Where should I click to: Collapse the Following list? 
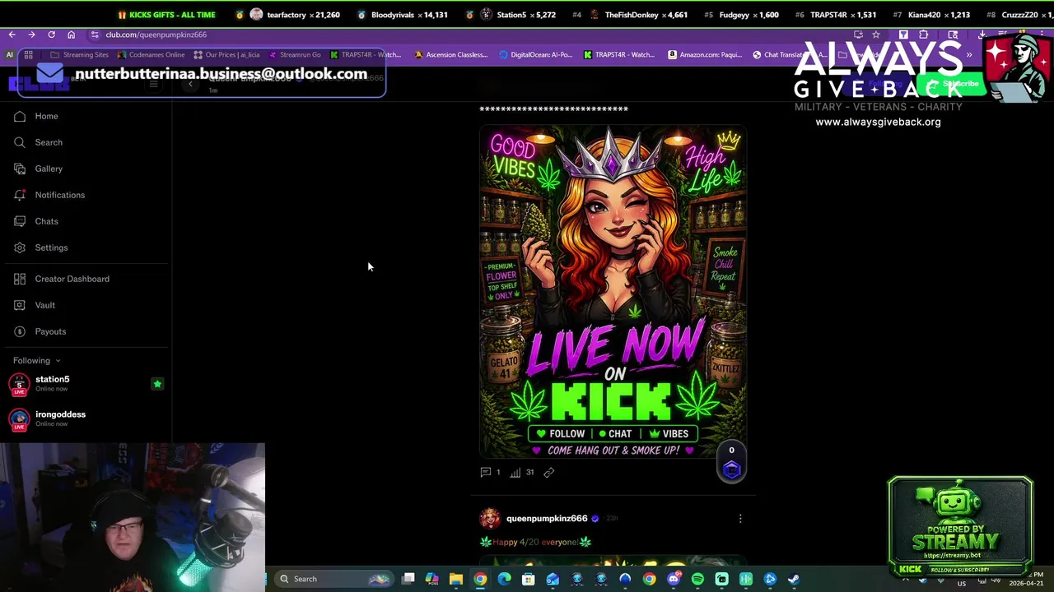tap(36, 360)
